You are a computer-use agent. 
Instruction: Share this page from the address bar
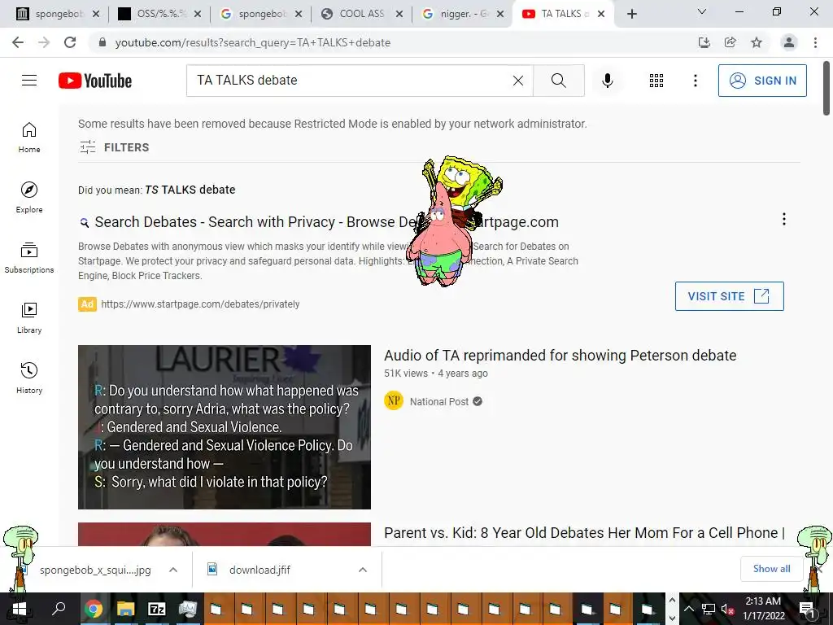[730, 42]
